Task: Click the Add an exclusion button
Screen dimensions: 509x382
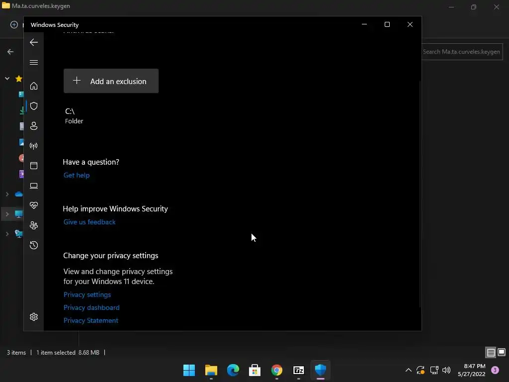Action: 111,81
